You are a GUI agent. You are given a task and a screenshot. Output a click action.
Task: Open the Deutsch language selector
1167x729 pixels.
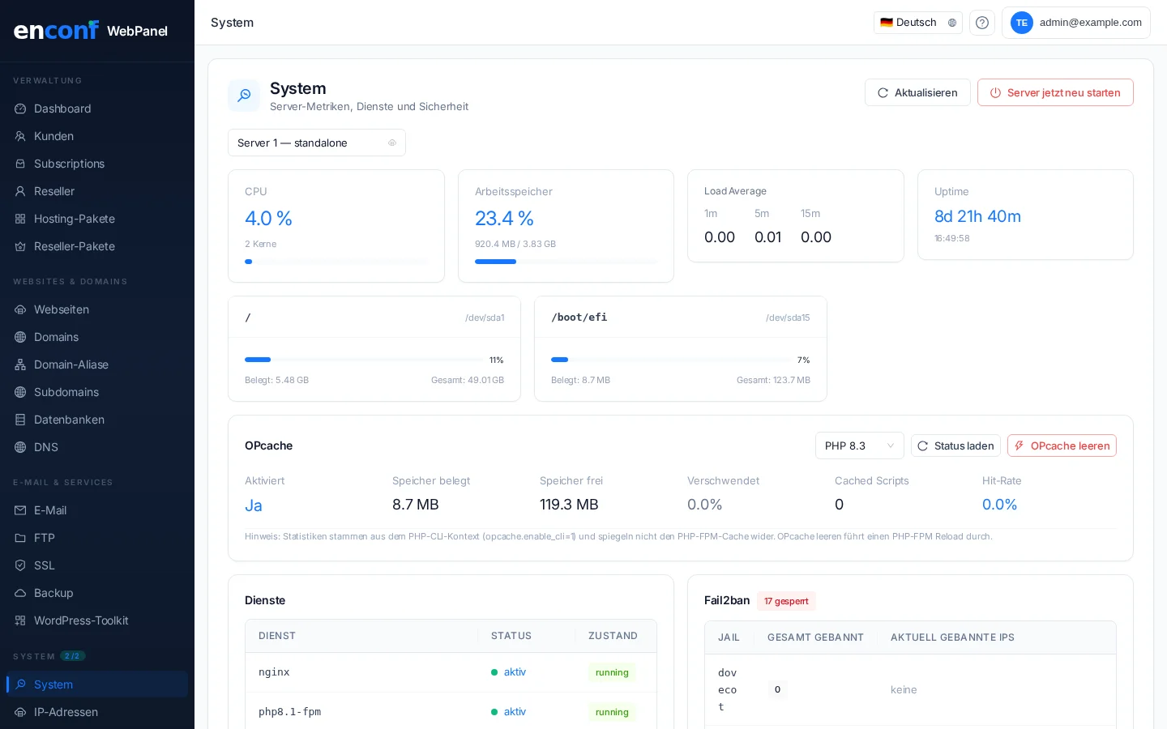point(917,23)
